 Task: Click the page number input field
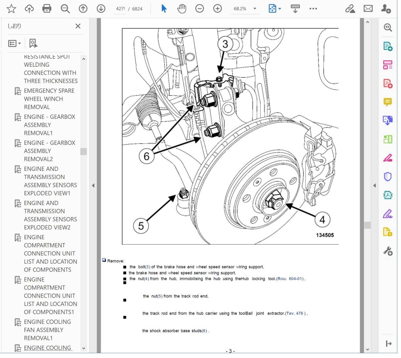[x=120, y=9]
